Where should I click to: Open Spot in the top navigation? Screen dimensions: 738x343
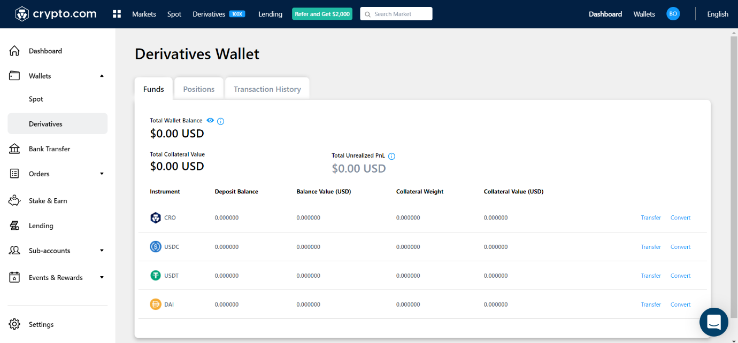(x=174, y=14)
